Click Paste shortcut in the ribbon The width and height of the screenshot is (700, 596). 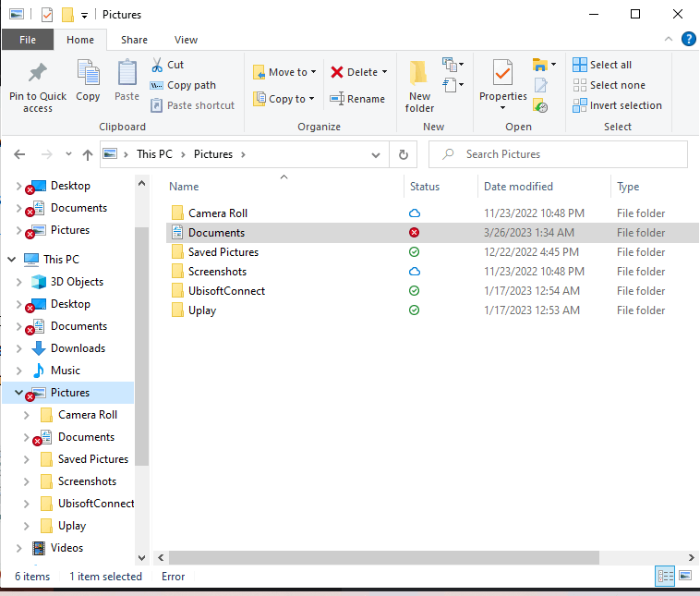[x=192, y=105]
